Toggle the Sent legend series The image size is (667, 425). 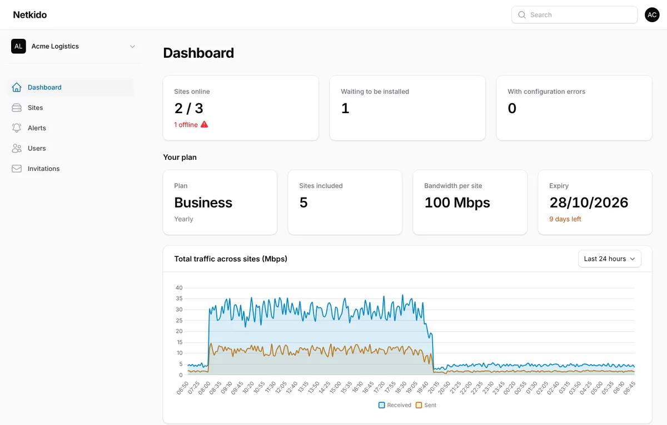(x=426, y=405)
